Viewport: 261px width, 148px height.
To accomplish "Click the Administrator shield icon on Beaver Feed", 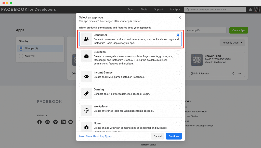I will click(x=192, y=73).
